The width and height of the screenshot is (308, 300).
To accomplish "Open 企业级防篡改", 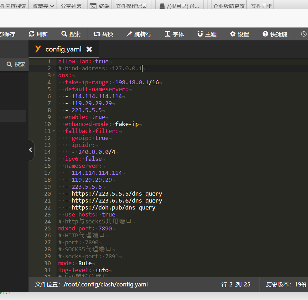I will [x=229, y=6].
